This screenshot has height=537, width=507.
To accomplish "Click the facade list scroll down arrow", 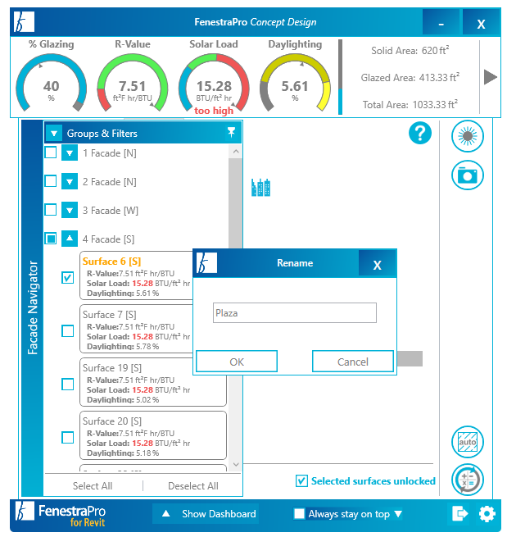I will click(x=236, y=464).
